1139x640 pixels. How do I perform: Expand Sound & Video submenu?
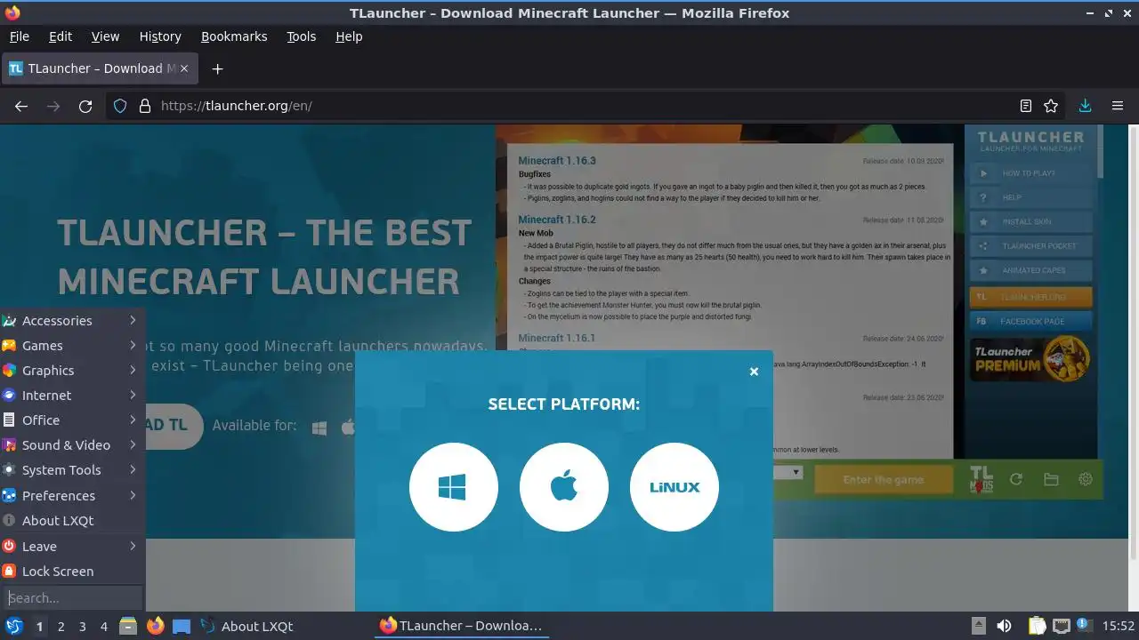tap(72, 445)
